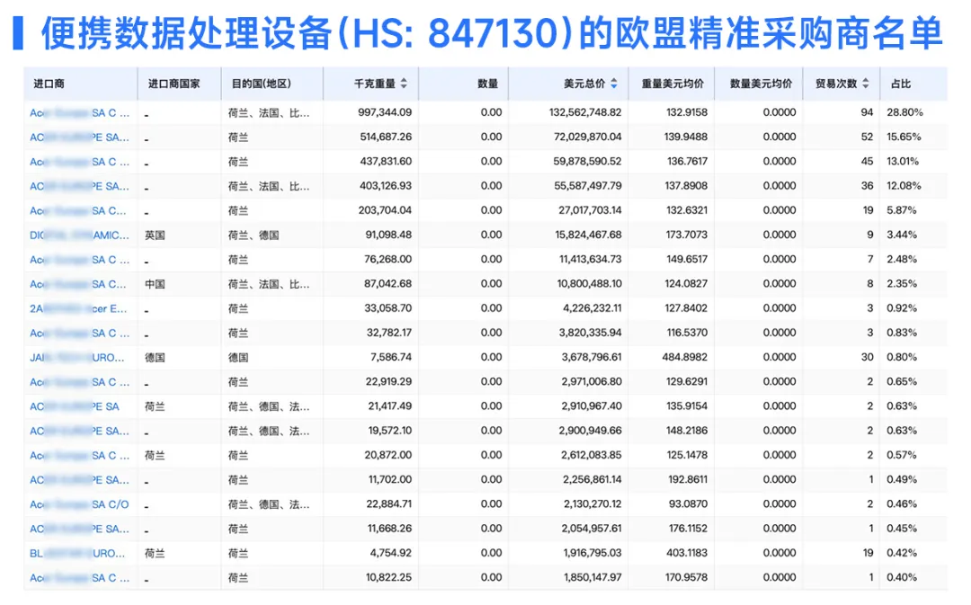Select the average price 484.8982
Image resolution: width=971 pixels, height=605 pixels.
click(687, 357)
